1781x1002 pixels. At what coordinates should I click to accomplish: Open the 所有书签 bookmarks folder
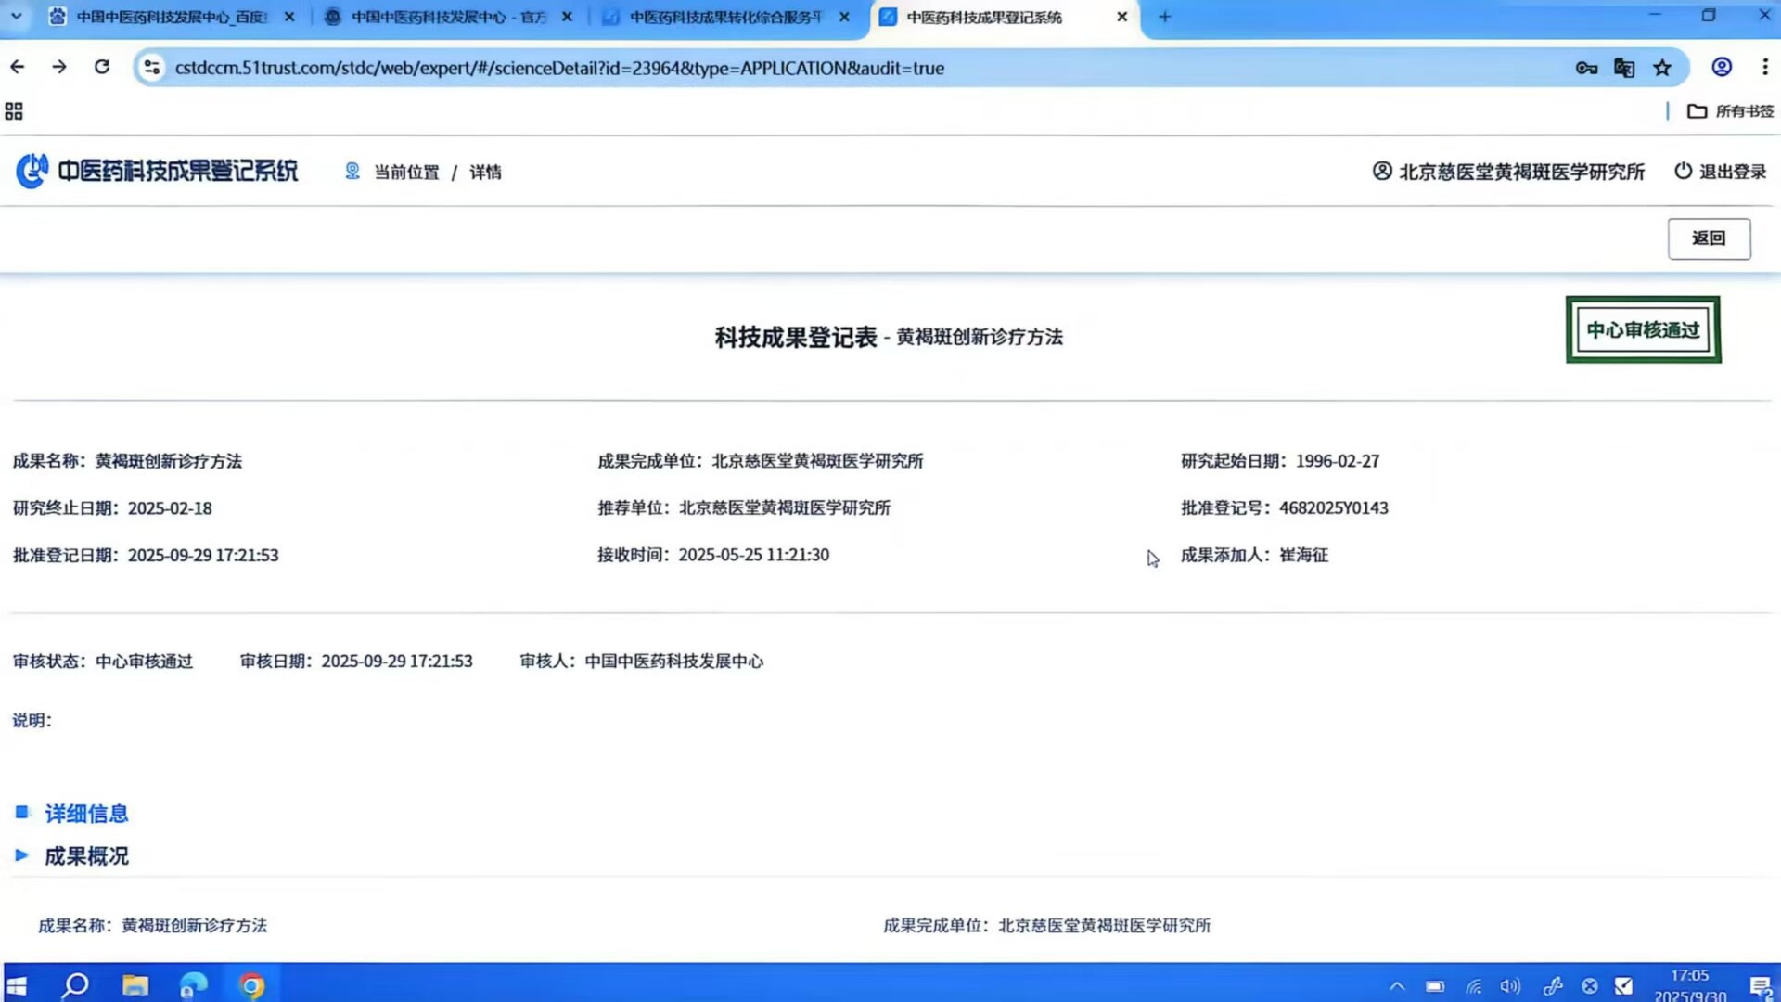pyautogui.click(x=1731, y=111)
